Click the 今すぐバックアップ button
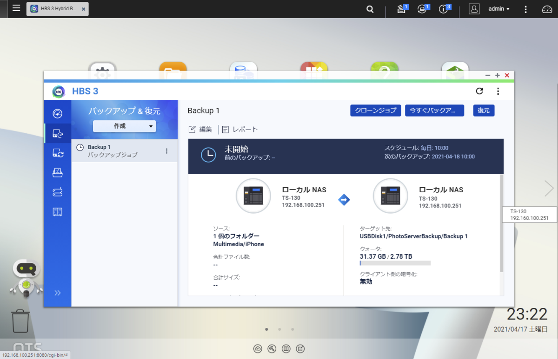 tap(434, 111)
